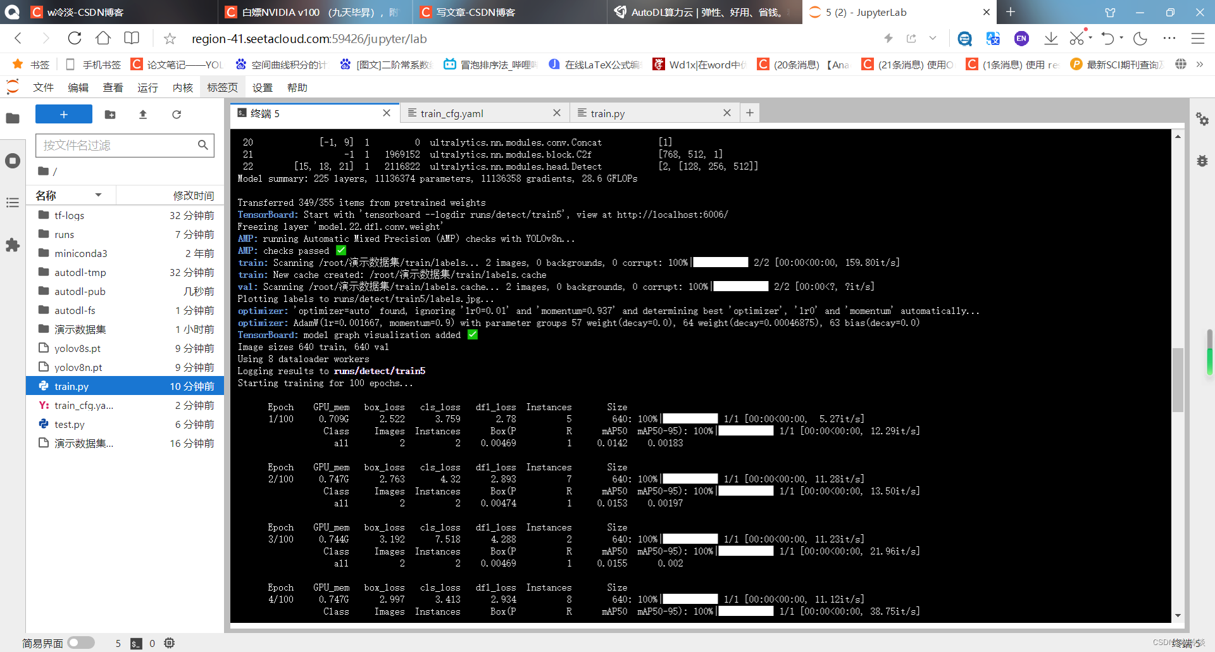Open the 内核 menu
This screenshot has height=652, width=1215.
pos(182,87)
